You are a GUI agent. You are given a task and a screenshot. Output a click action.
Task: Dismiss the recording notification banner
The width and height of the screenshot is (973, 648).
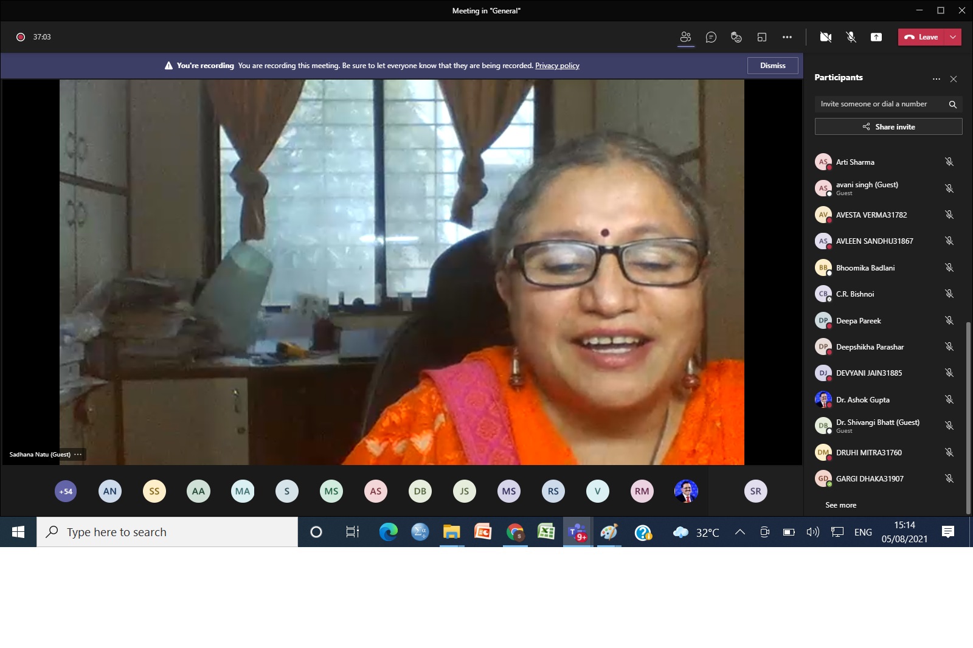(772, 66)
